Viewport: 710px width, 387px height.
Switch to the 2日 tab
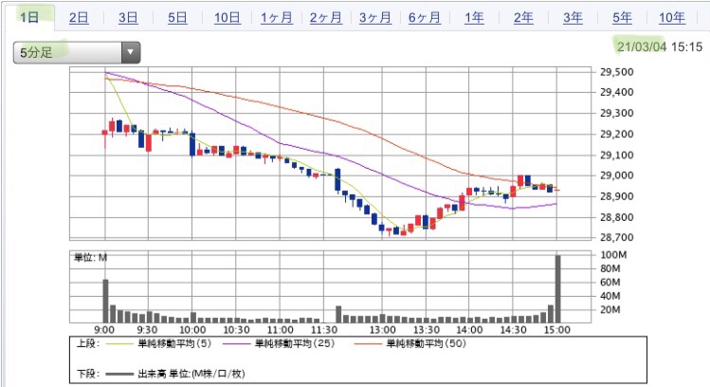pos(80,18)
